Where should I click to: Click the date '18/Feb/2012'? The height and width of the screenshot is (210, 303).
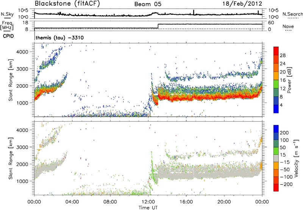tap(242, 4)
